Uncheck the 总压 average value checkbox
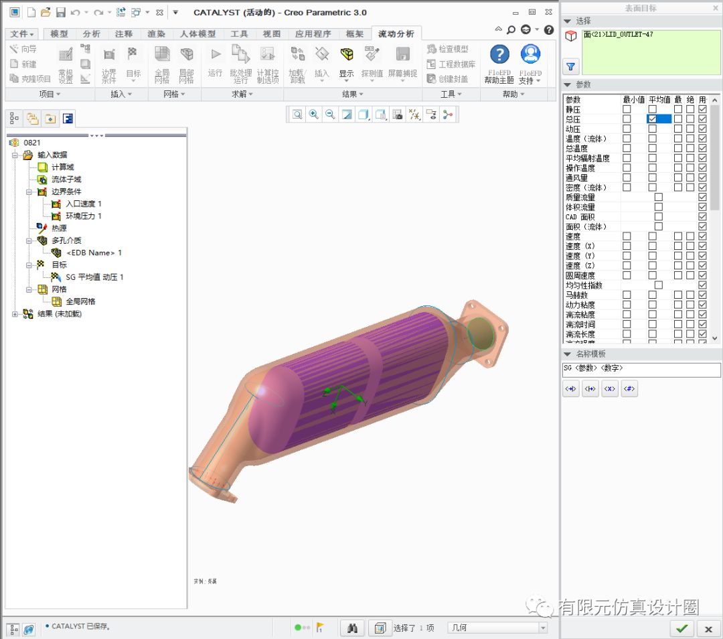 [652, 119]
